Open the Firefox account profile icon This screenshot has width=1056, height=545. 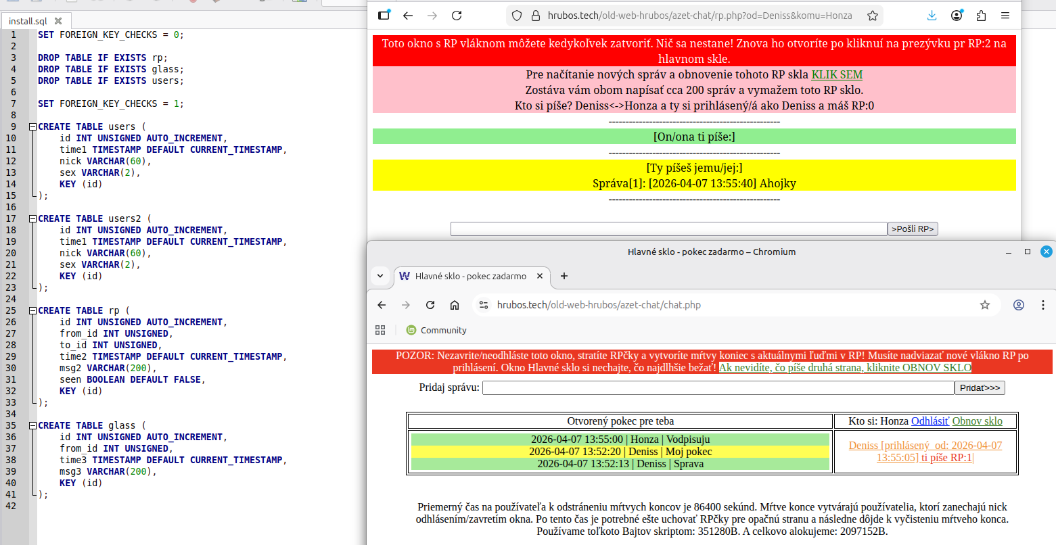click(957, 15)
